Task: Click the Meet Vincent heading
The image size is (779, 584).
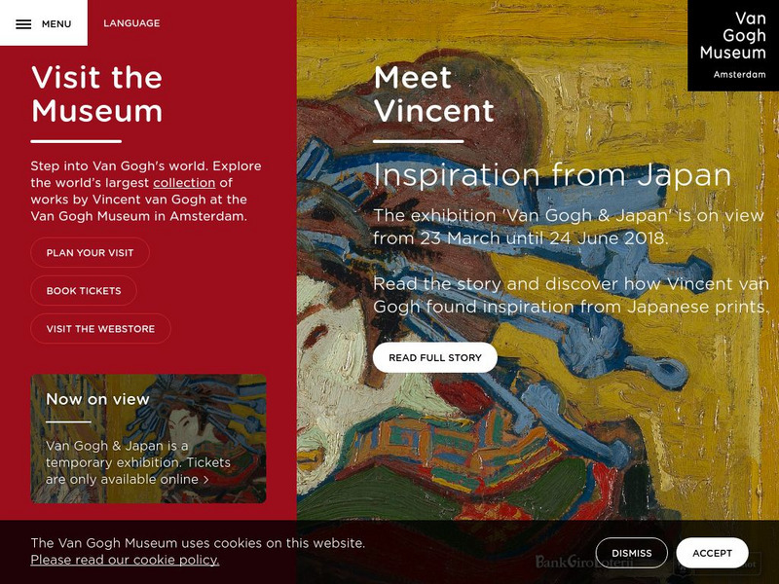Action: 429,93
